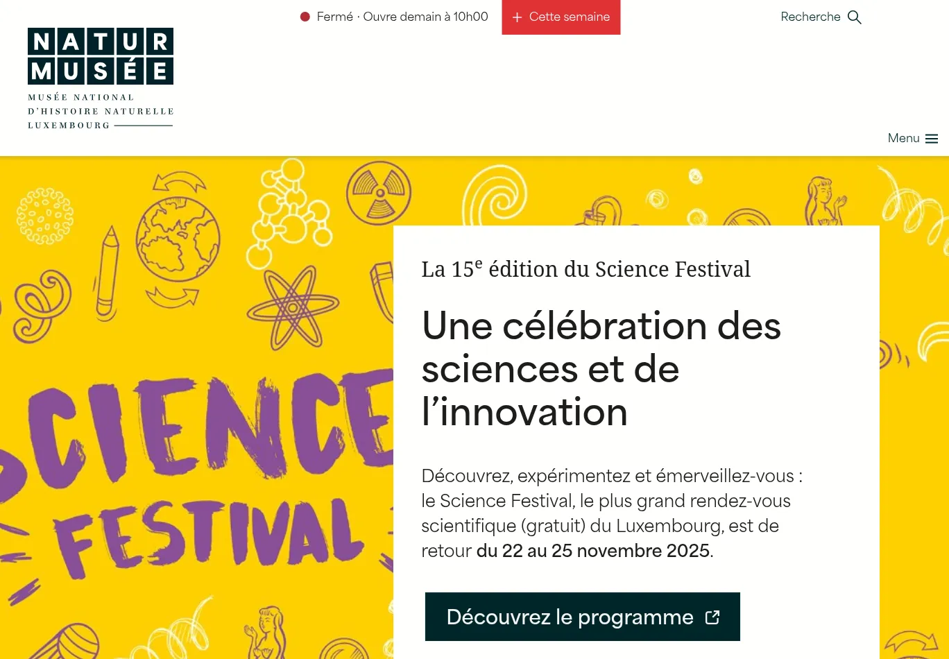
Task: Click the La 15e édition du Science Festival subtitle
Action: click(x=585, y=269)
